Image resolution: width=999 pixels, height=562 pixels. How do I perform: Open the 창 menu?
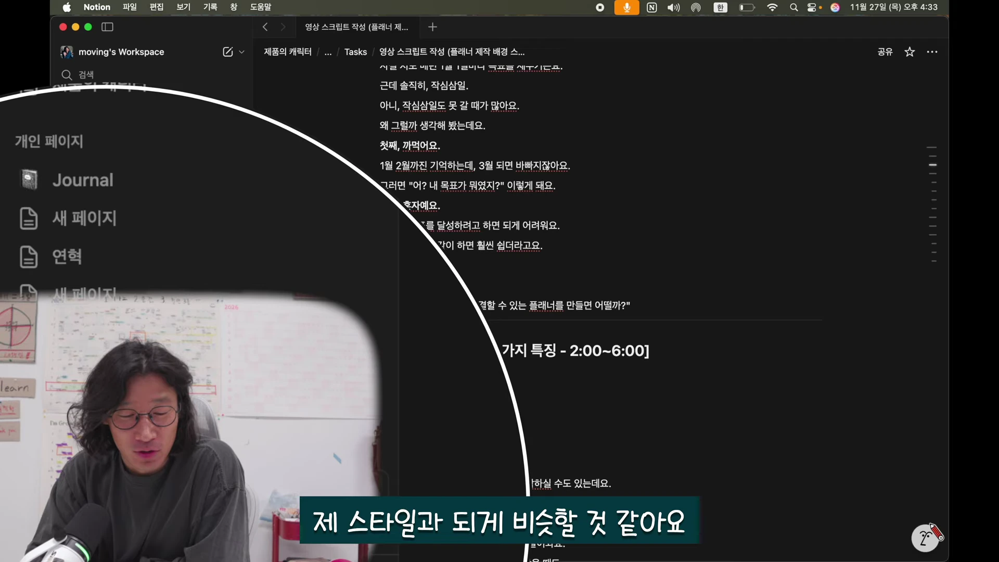(x=234, y=7)
